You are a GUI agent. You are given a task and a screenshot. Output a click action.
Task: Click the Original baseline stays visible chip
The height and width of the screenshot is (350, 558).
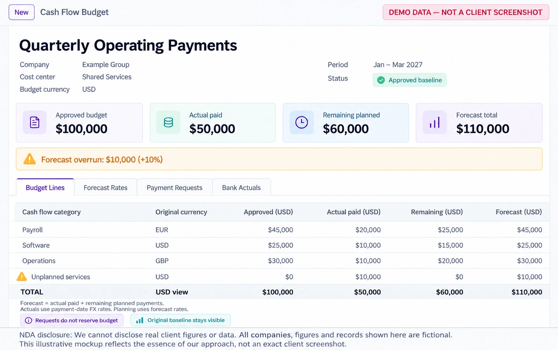coord(180,320)
